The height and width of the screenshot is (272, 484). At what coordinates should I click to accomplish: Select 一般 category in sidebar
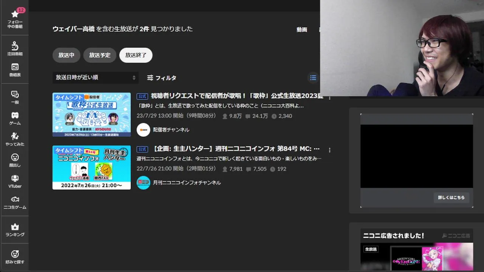[15, 97]
